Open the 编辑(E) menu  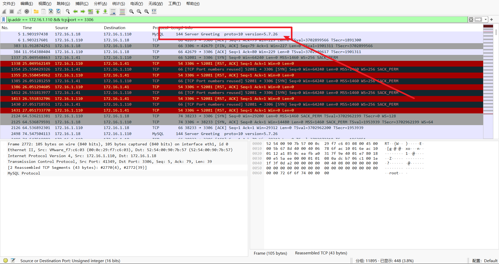click(x=27, y=4)
